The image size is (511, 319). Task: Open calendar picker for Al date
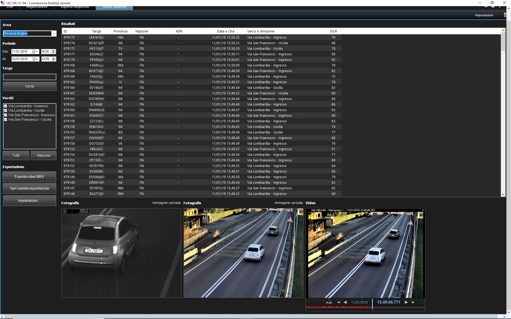(x=35, y=59)
